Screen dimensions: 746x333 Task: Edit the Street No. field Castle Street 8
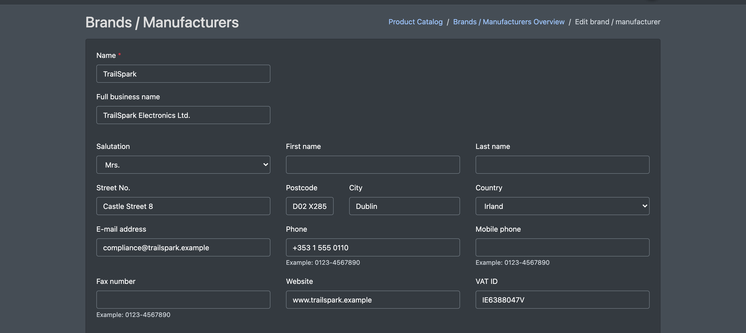tap(183, 206)
